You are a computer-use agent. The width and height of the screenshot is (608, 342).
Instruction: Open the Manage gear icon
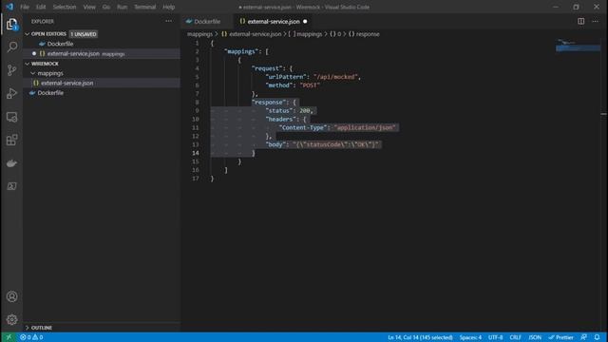pyautogui.click(x=12, y=319)
